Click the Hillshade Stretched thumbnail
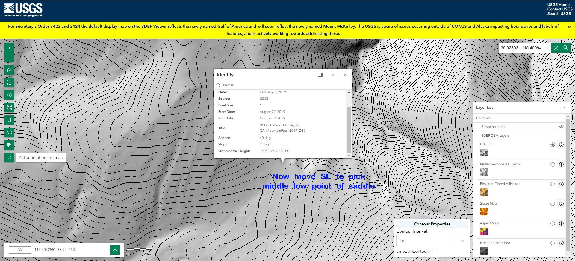The image size is (575, 261). point(484,251)
